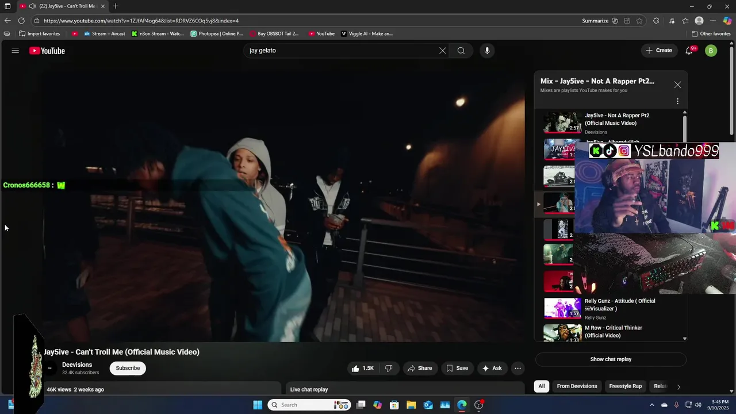
Task: Run search with magnifier button
Action: click(461, 51)
